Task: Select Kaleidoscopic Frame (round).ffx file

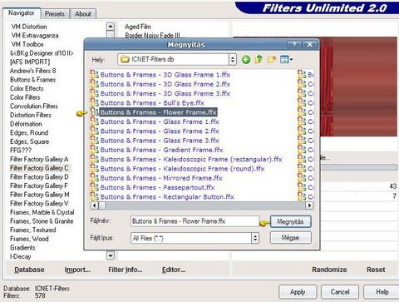Action: (x=182, y=169)
